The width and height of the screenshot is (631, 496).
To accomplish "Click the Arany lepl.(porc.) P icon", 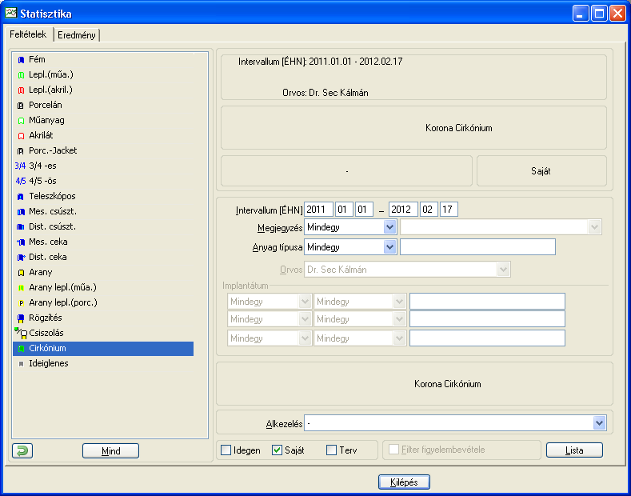I will [21, 303].
